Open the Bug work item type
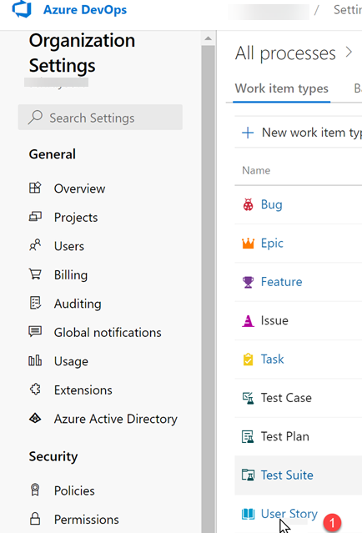 coord(271,204)
